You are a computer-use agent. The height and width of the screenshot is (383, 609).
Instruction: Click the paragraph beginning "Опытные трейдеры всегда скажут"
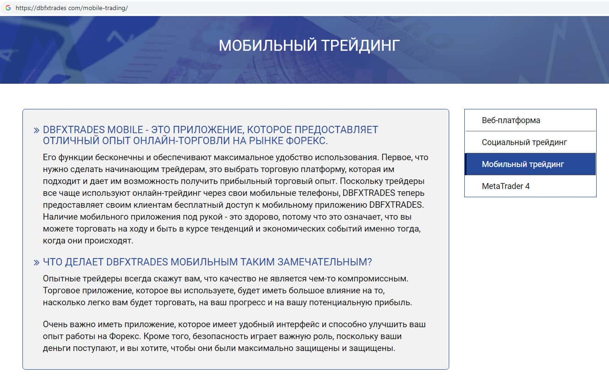(228, 291)
